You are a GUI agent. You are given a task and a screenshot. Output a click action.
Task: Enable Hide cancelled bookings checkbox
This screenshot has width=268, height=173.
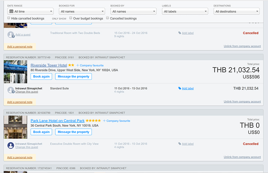click(9, 18)
